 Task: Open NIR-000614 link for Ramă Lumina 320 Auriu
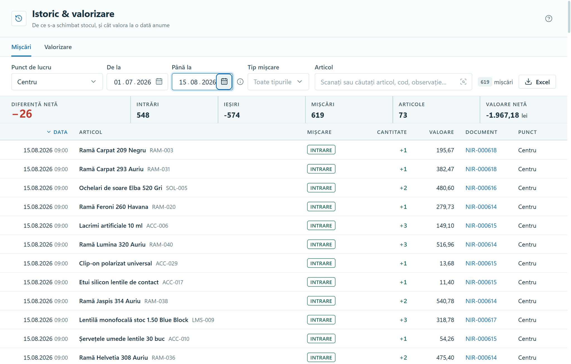[481, 244]
